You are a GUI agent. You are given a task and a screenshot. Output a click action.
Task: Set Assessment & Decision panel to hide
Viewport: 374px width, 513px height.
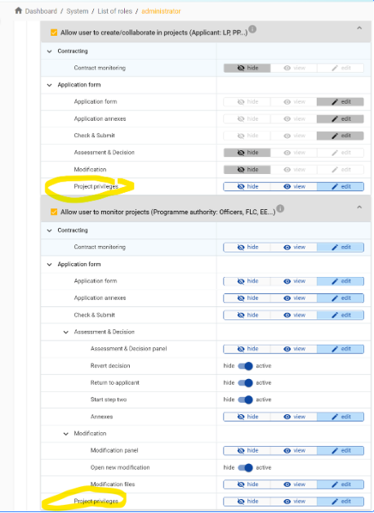(247, 349)
